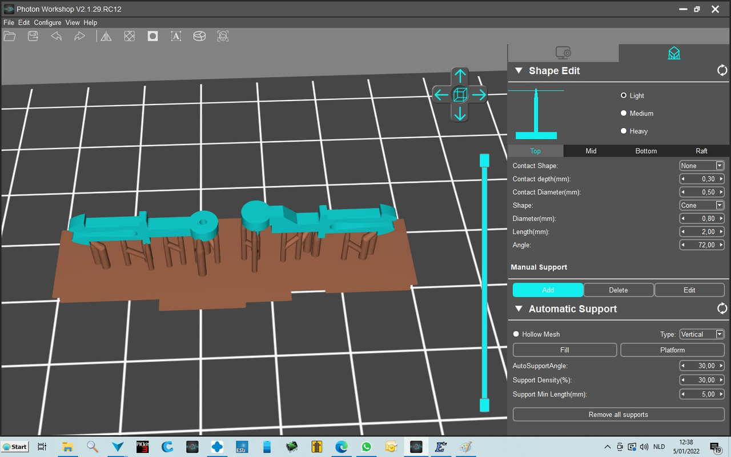Open the slice settings monitor-gear tab icon
The height and width of the screenshot is (457, 731).
[x=563, y=53]
